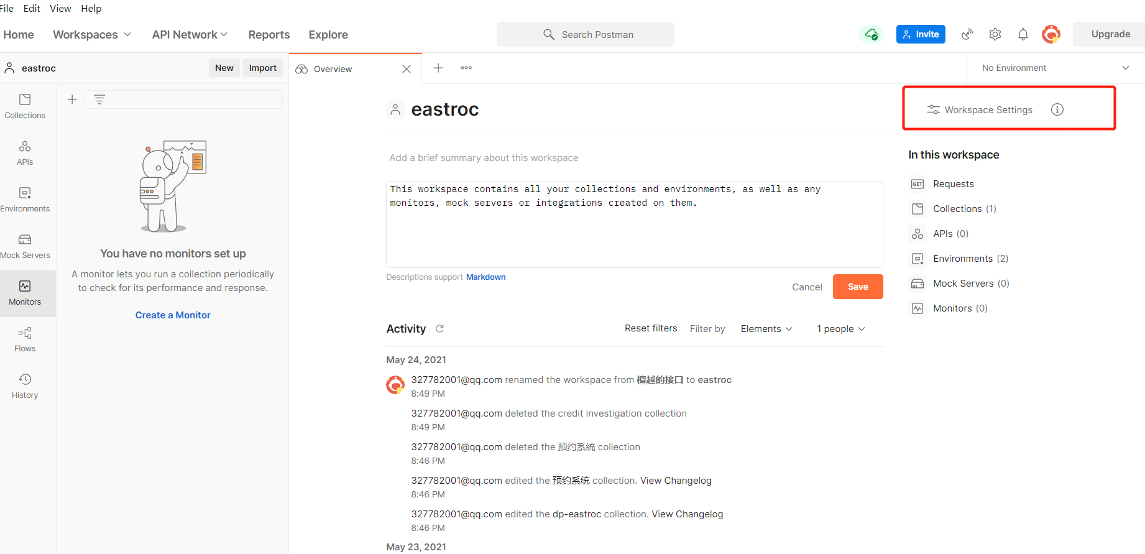Open the View menu

coord(60,8)
